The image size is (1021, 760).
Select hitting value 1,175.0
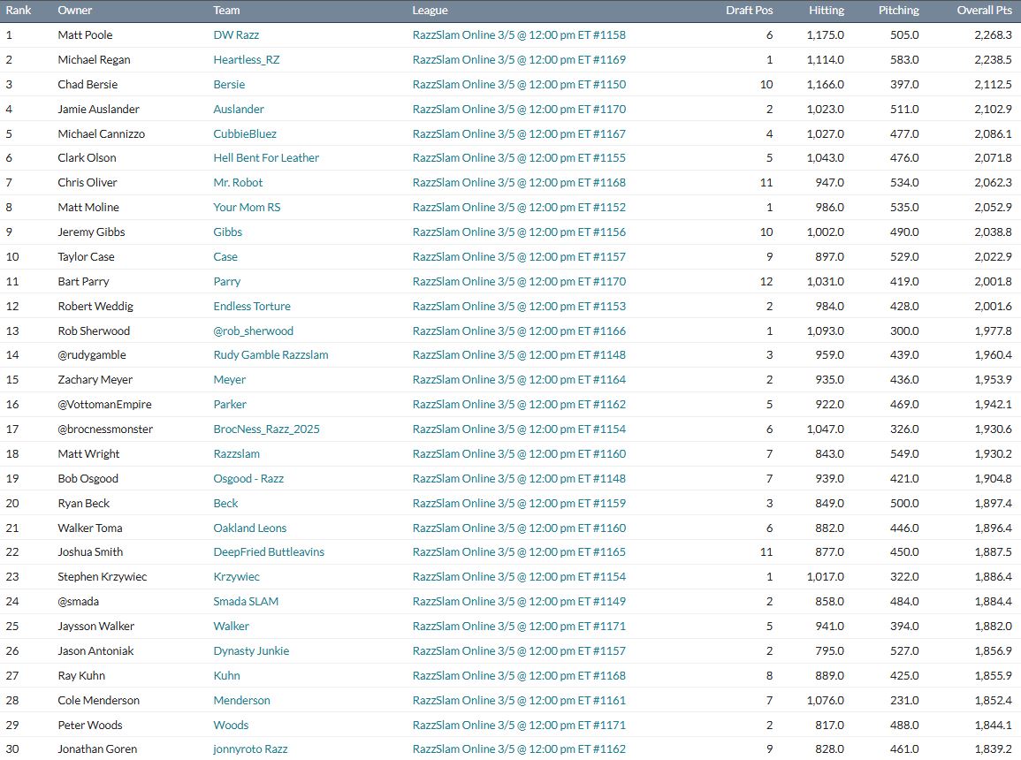pos(825,35)
